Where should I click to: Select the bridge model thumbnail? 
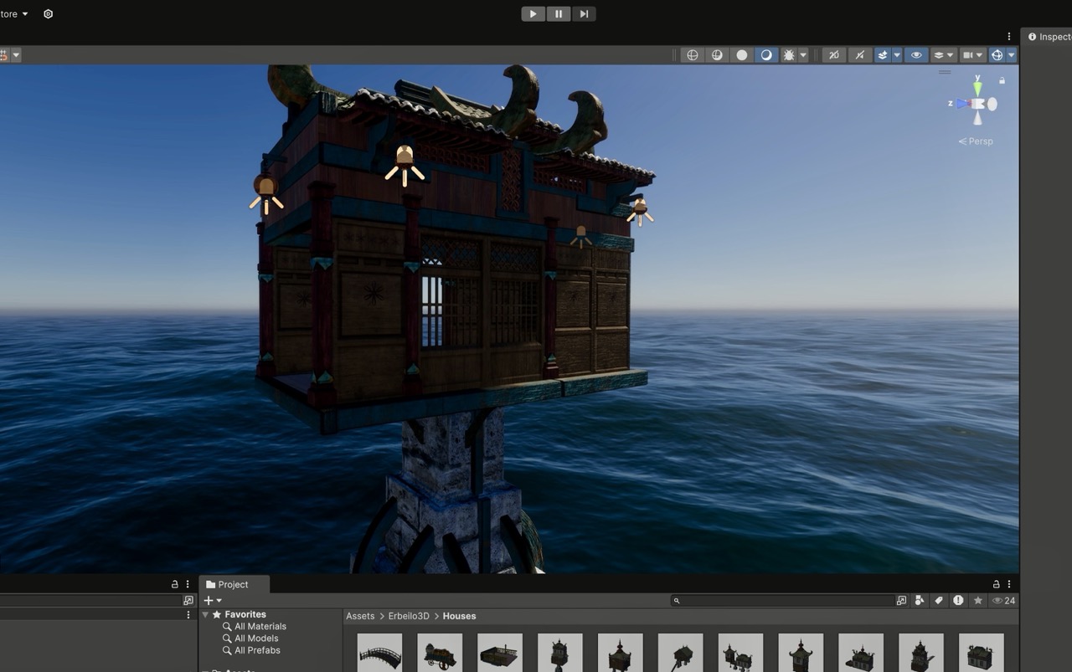click(x=379, y=652)
